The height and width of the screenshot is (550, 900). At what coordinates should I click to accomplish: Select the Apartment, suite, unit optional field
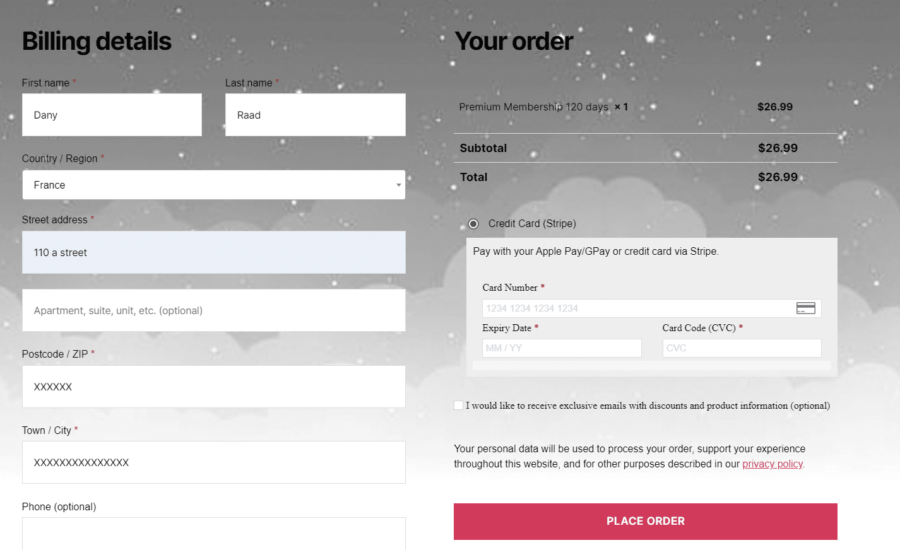[213, 310]
